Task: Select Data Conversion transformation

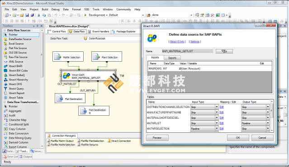Action: (19, 133)
